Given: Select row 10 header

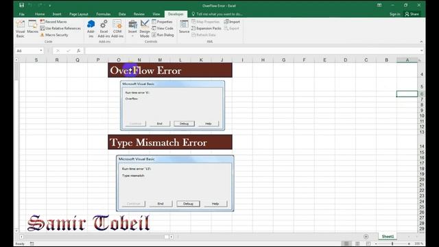Looking at the screenshot, I should pos(422,116).
